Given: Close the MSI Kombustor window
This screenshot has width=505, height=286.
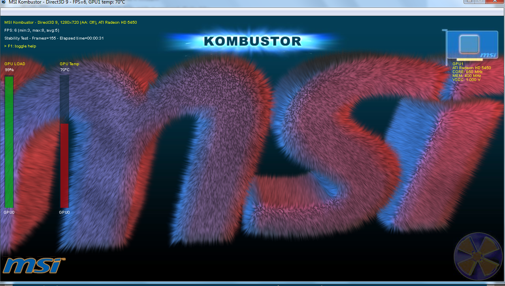Looking at the screenshot, I should tap(495, 2).
